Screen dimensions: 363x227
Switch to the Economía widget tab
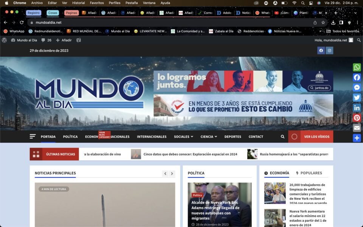click(x=277, y=173)
